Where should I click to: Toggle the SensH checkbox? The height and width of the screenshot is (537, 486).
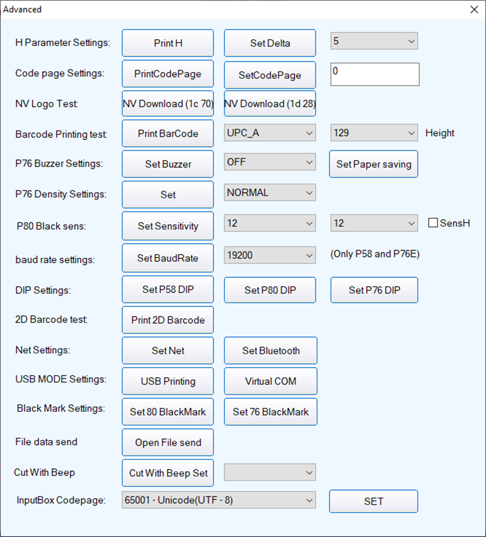(x=433, y=223)
